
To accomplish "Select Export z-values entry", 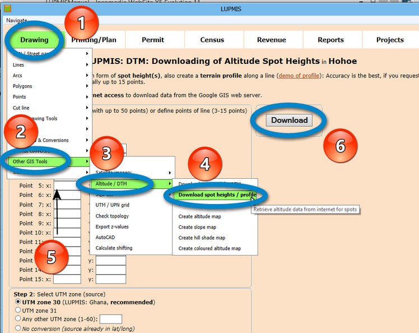I will (x=112, y=227).
